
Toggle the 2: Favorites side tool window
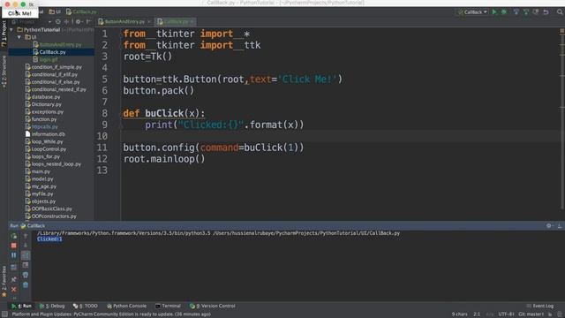pos(4,282)
